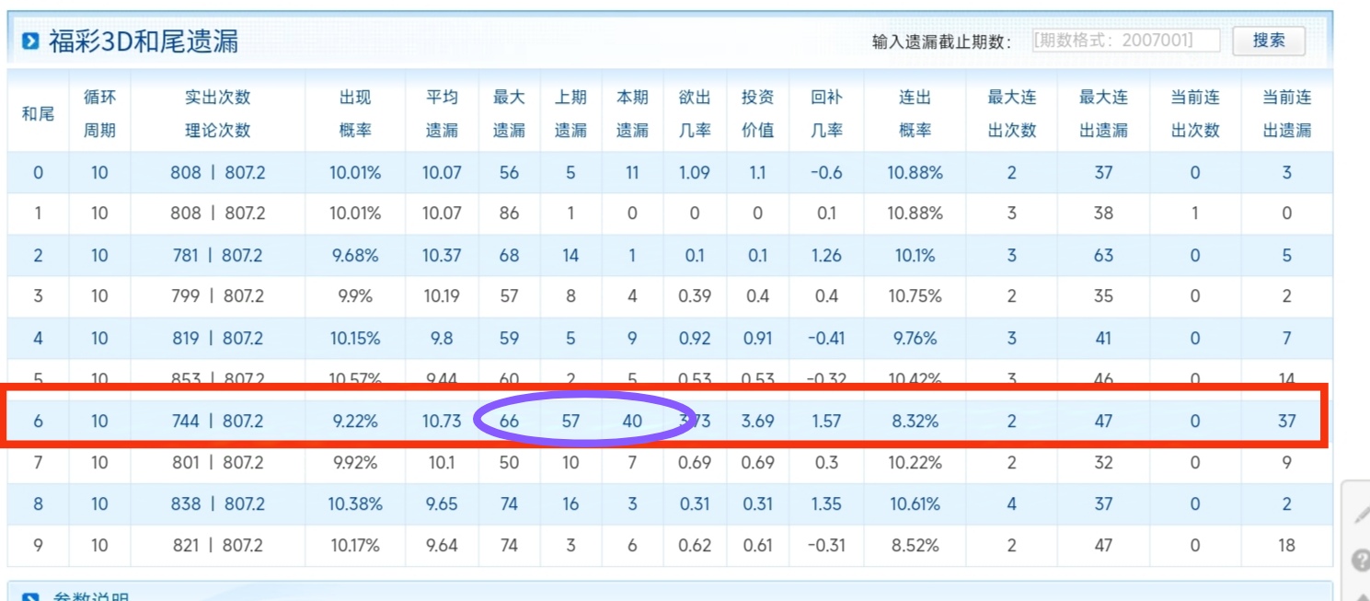Click the 当前连出次数 column header
1370x601 pixels.
pyautogui.click(x=1195, y=113)
